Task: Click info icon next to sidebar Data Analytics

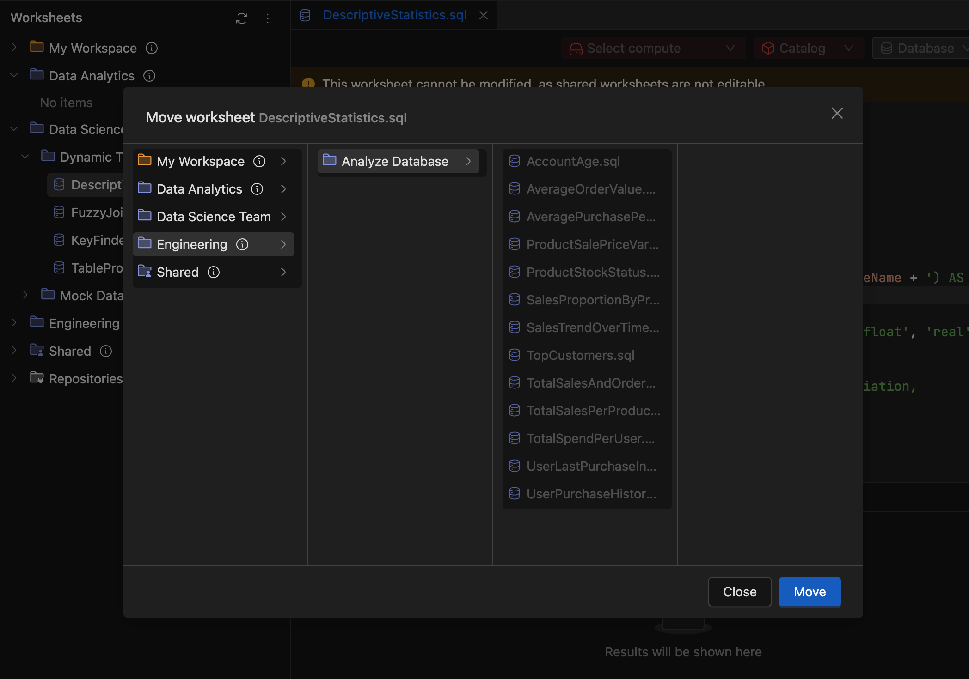Action: point(149,76)
